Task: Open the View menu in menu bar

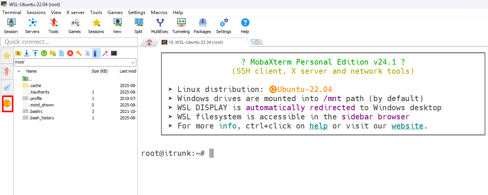Action: (56, 12)
